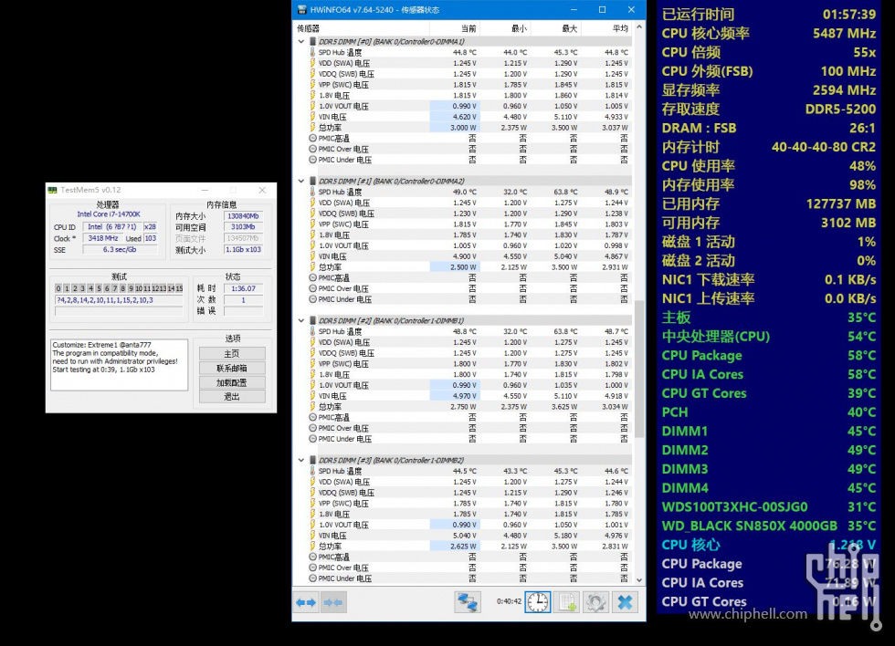The width and height of the screenshot is (895, 646).
Task: Collapse the DDR5 DIMM [#2] sensor group
Action: pyautogui.click(x=301, y=320)
